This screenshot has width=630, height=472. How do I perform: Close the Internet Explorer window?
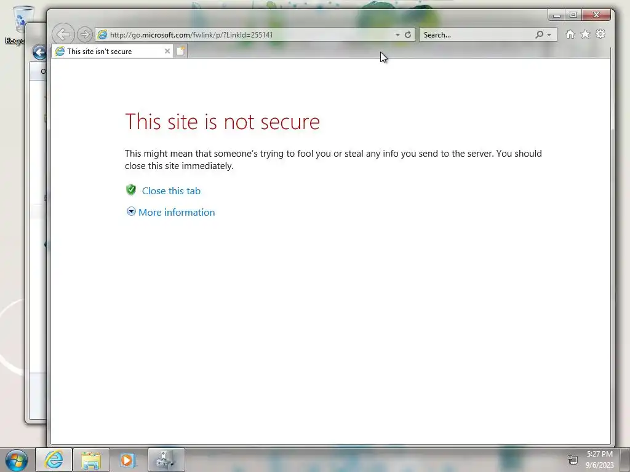pos(596,15)
